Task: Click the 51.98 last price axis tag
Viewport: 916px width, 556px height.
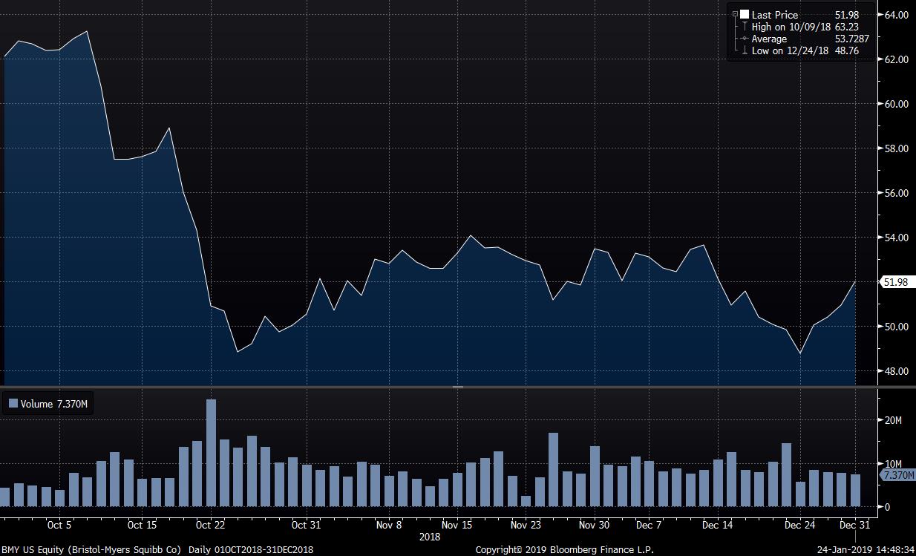Action: click(x=896, y=282)
